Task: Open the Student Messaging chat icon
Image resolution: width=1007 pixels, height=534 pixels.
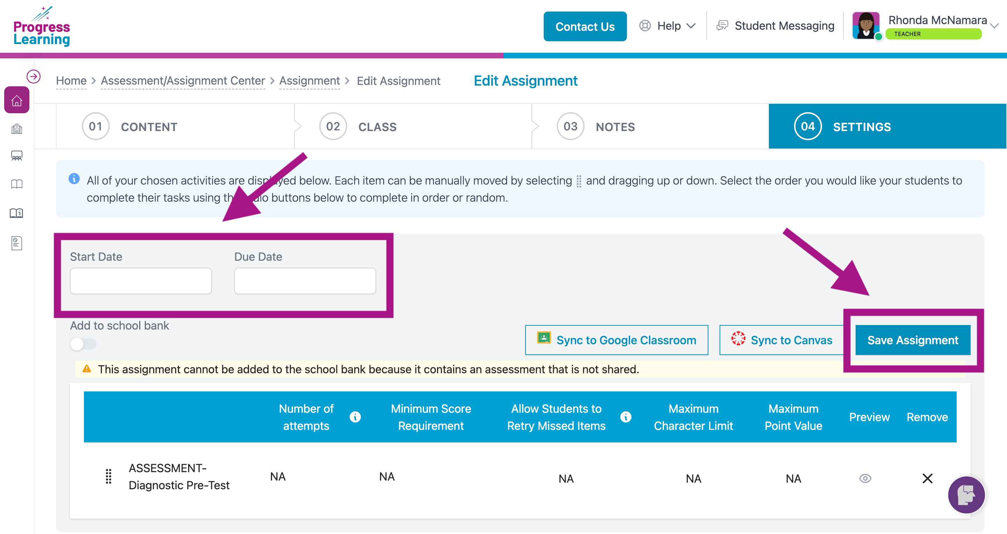Action: click(x=723, y=25)
